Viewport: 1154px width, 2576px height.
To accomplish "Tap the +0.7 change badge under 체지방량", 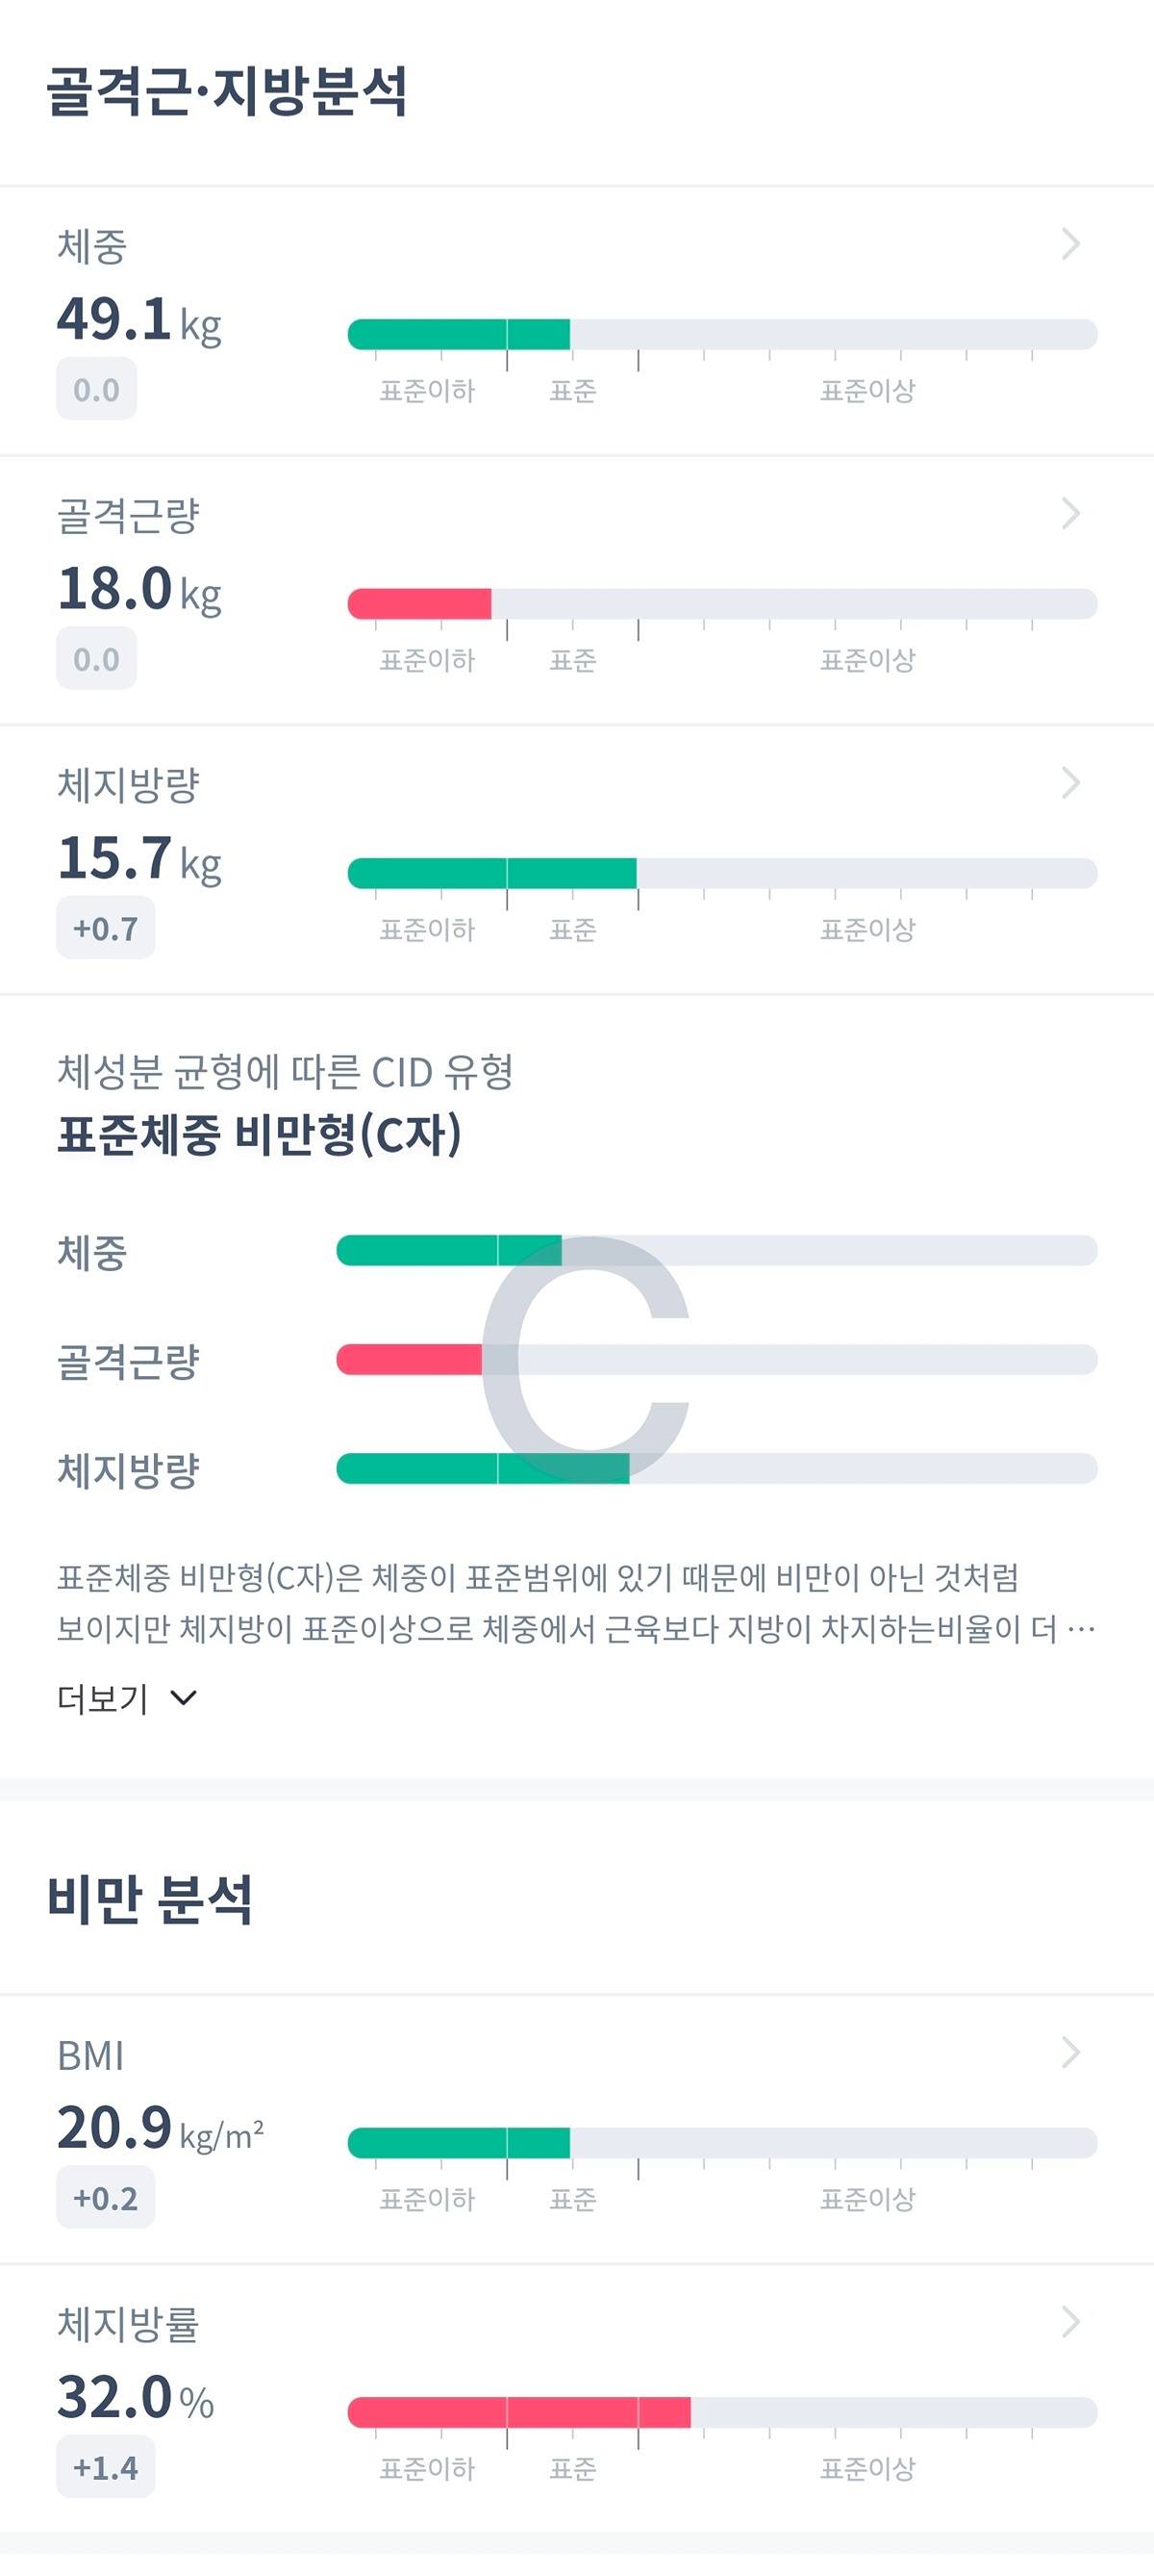I will tap(105, 928).
